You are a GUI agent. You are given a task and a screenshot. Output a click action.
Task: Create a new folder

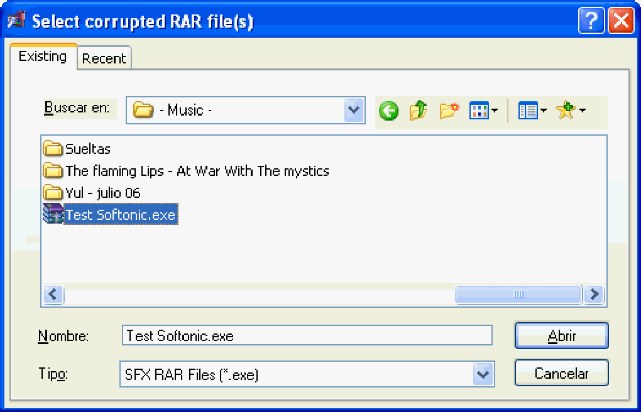coord(449,111)
